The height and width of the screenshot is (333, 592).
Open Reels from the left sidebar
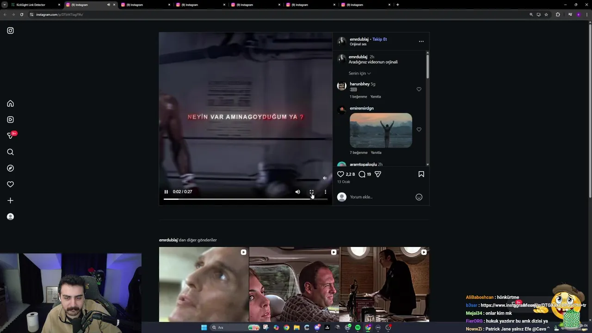tap(10, 119)
